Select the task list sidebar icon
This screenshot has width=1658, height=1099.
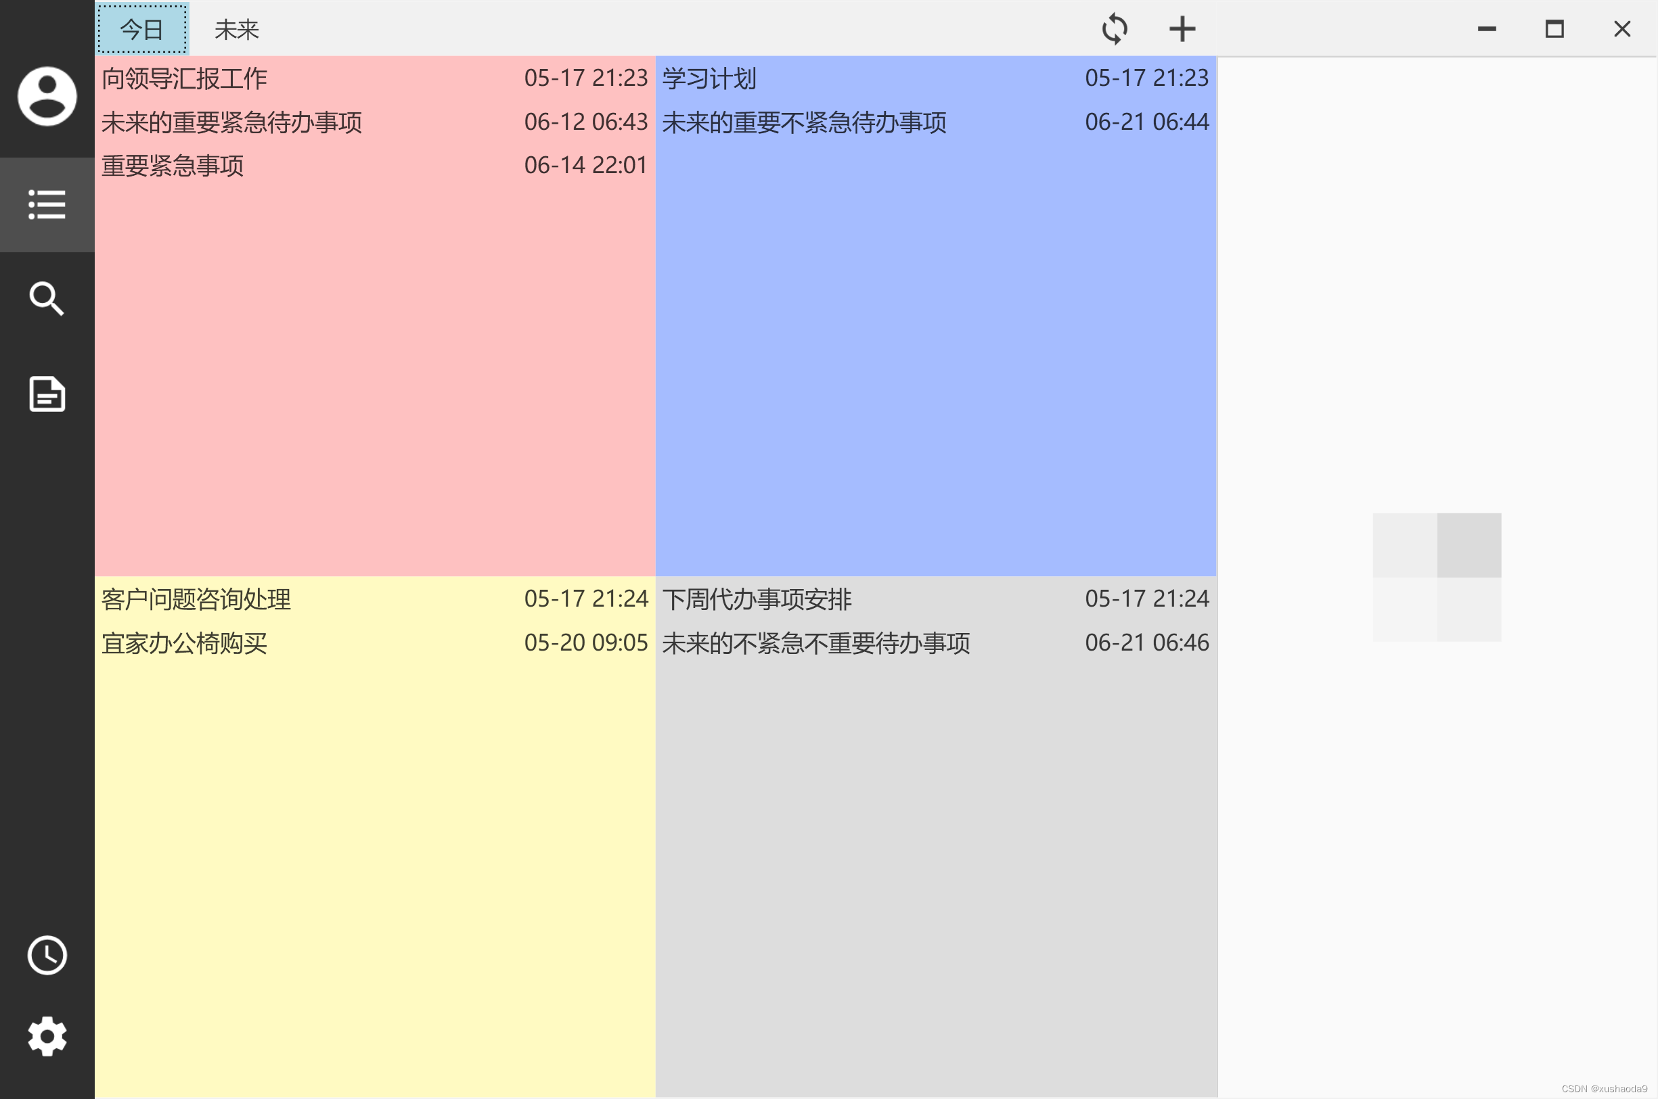(x=47, y=205)
